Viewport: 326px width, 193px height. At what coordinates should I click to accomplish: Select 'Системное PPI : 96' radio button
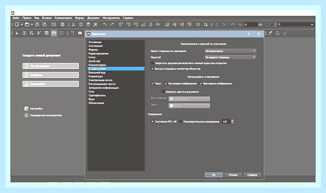(x=152, y=121)
